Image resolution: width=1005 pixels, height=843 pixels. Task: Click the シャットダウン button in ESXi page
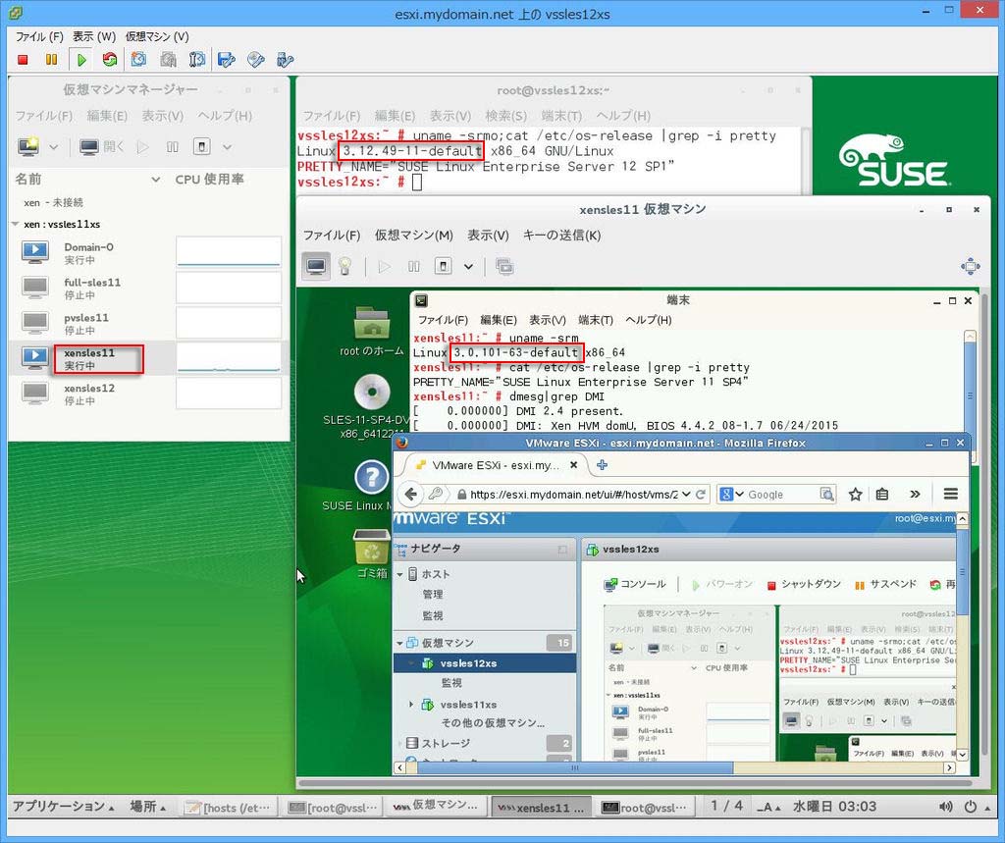point(804,584)
